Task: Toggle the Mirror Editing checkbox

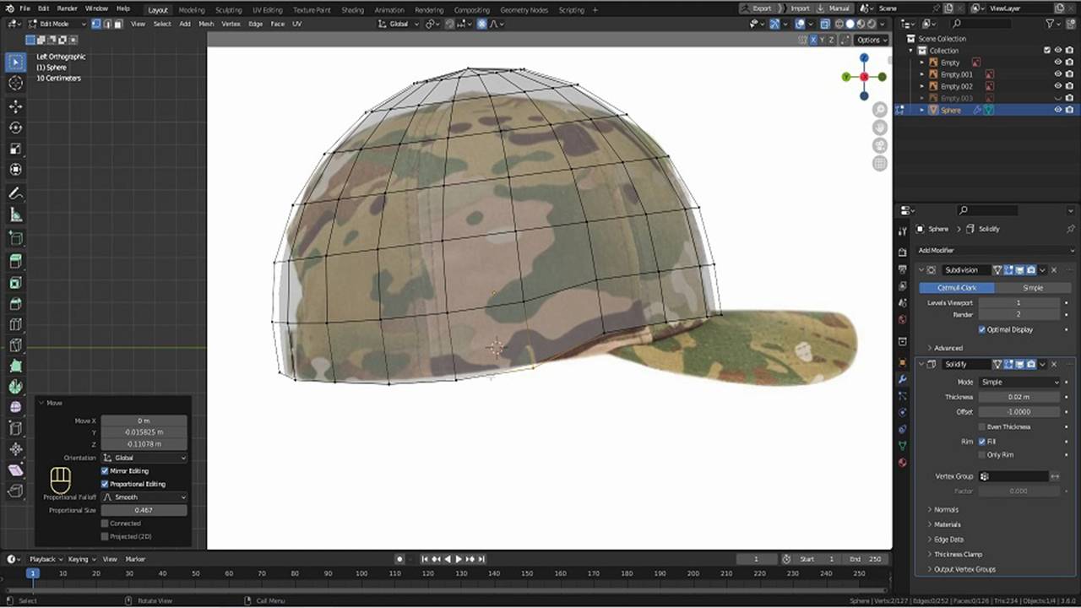Action: [x=105, y=471]
